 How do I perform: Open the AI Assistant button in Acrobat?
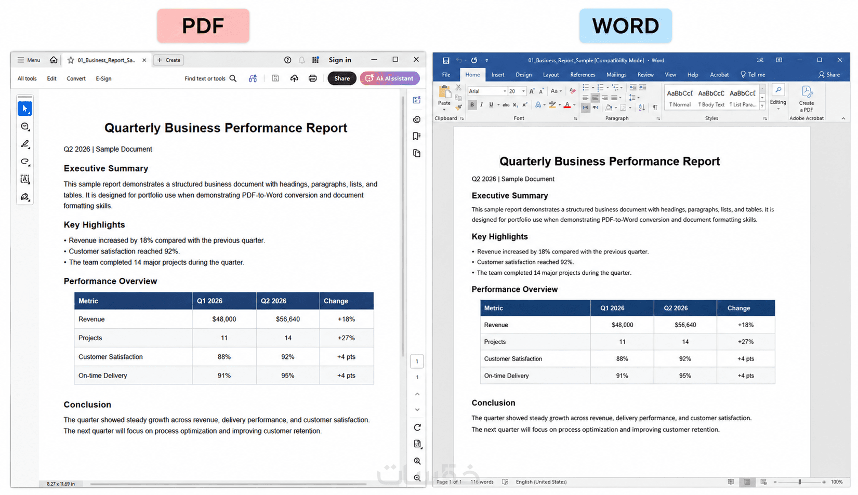point(390,78)
